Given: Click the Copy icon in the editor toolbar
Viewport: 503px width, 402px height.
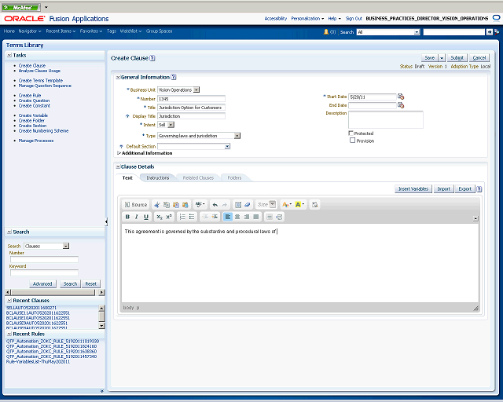Looking at the screenshot, I should click(166, 204).
